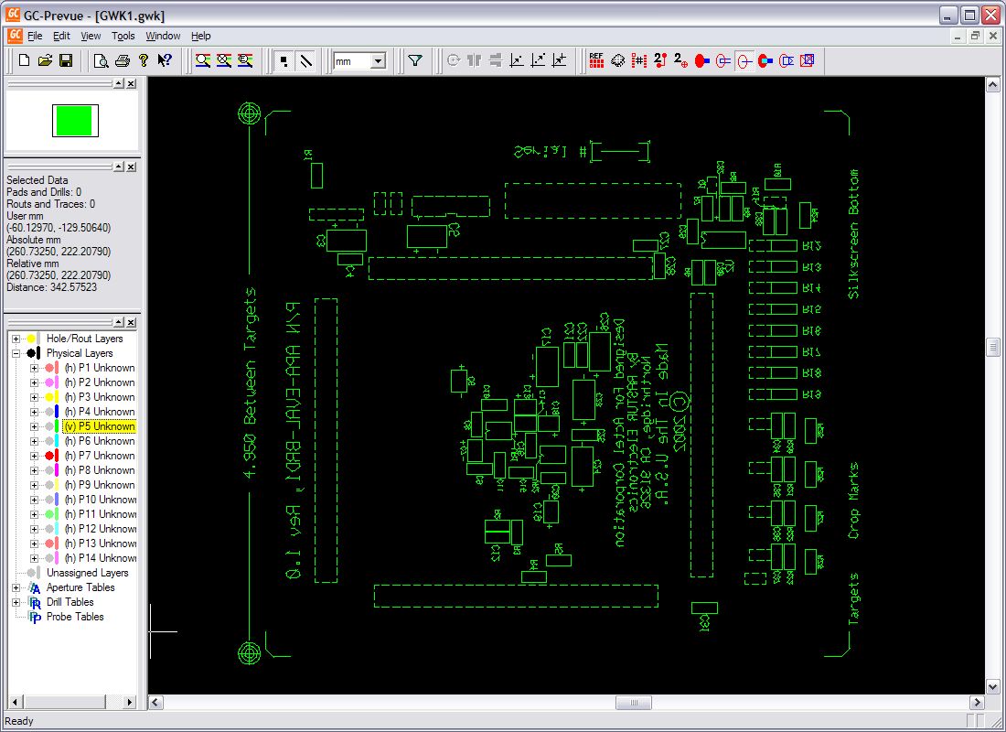
Task: Activate the context help pointer tool
Action: tap(165, 61)
